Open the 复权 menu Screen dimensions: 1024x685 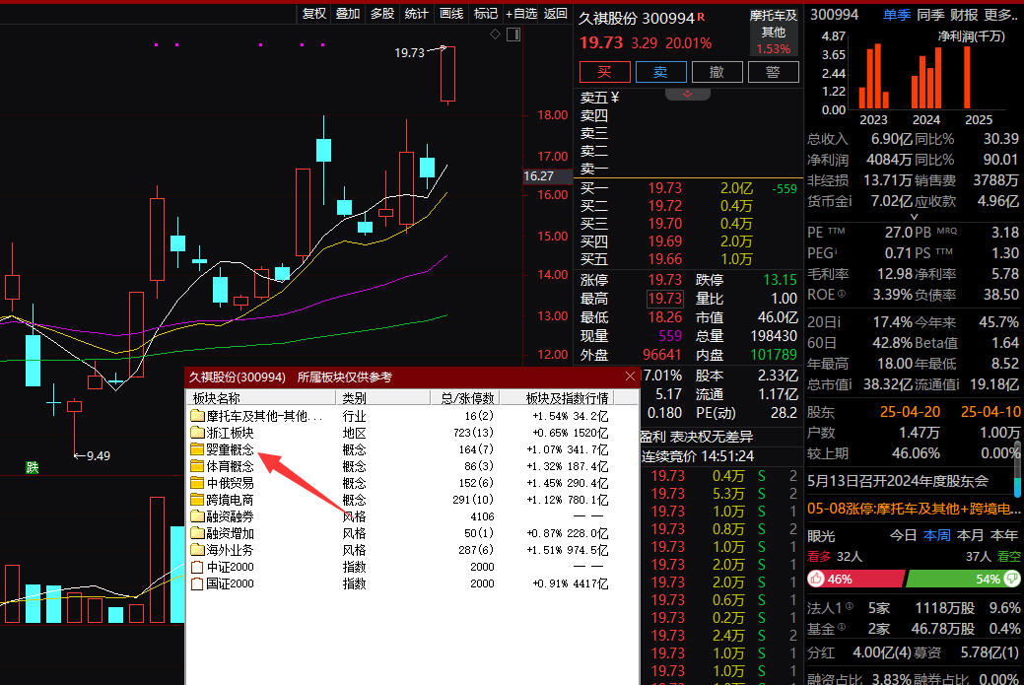pos(314,13)
